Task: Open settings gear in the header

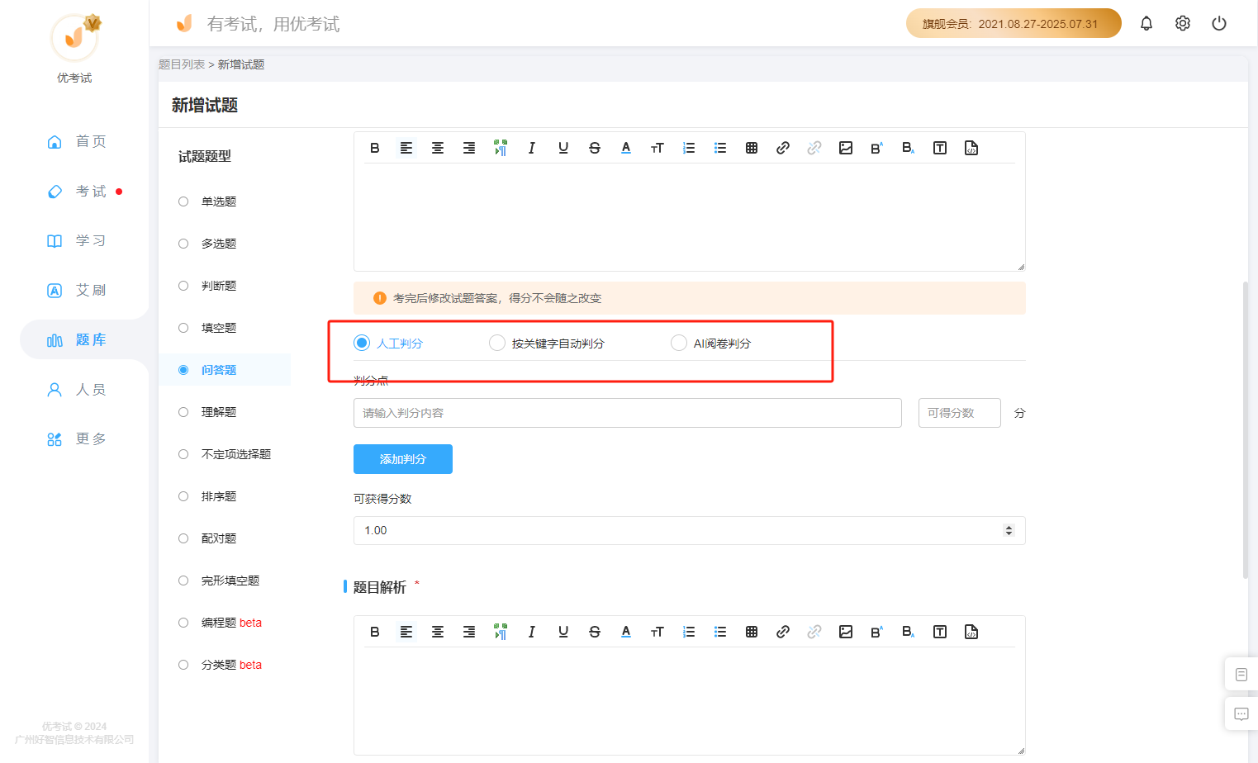Action: coord(1183,23)
